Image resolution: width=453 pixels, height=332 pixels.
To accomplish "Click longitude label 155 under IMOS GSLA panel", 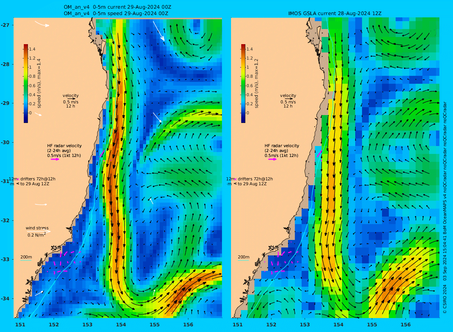I will point(372,325).
